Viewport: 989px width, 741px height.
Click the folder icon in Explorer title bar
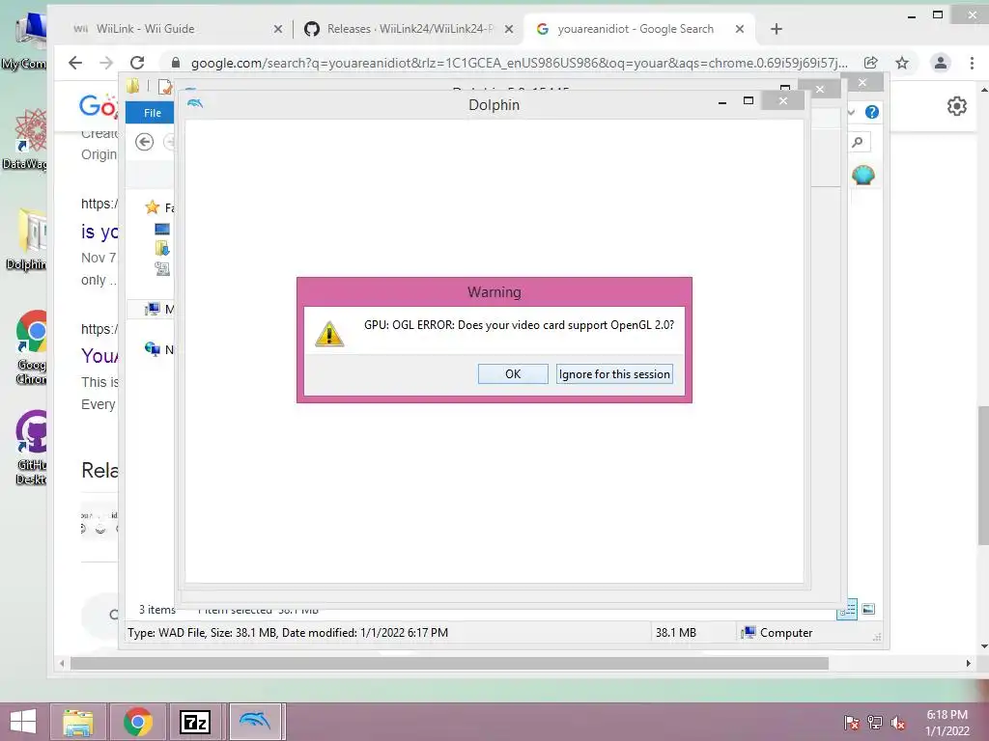pyautogui.click(x=132, y=86)
